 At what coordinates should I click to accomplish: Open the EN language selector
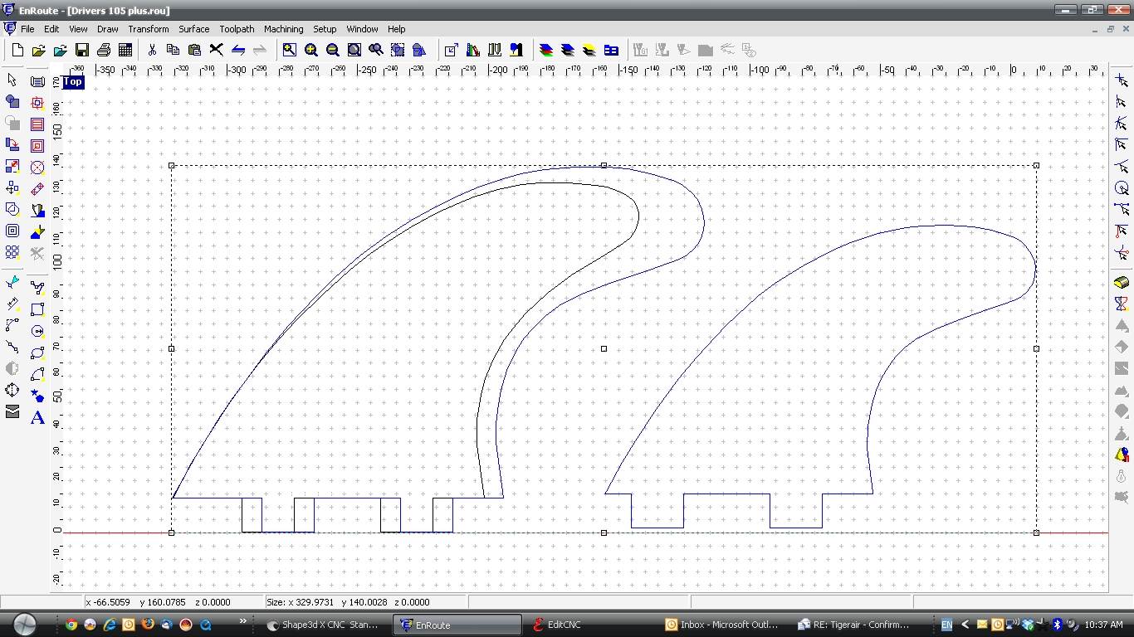[946, 625]
